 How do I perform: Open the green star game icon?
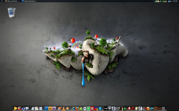125,109
